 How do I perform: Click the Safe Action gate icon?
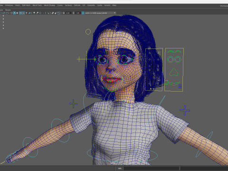[4, 13]
